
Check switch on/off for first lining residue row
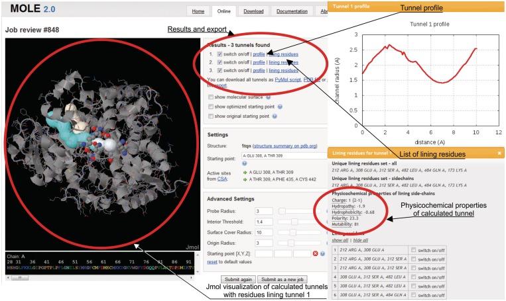coord(414,249)
